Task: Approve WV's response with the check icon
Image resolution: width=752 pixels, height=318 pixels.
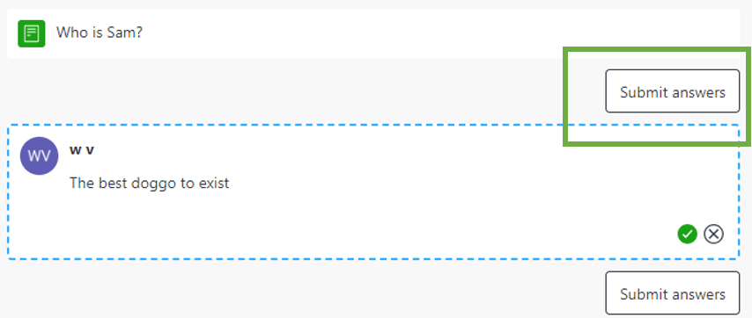Action: click(687, 235)
